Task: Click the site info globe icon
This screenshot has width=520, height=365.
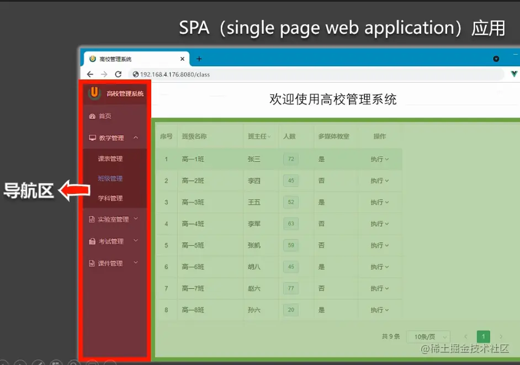Action: point(136,75)
